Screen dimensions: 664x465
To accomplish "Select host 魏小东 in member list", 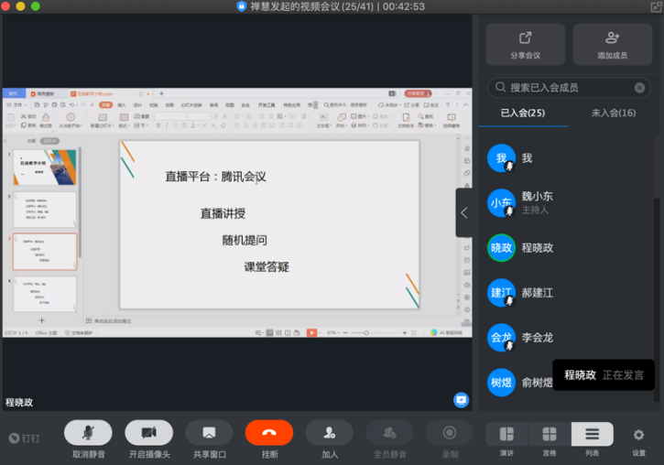I will pyautogui.click(x=568, y=202).
